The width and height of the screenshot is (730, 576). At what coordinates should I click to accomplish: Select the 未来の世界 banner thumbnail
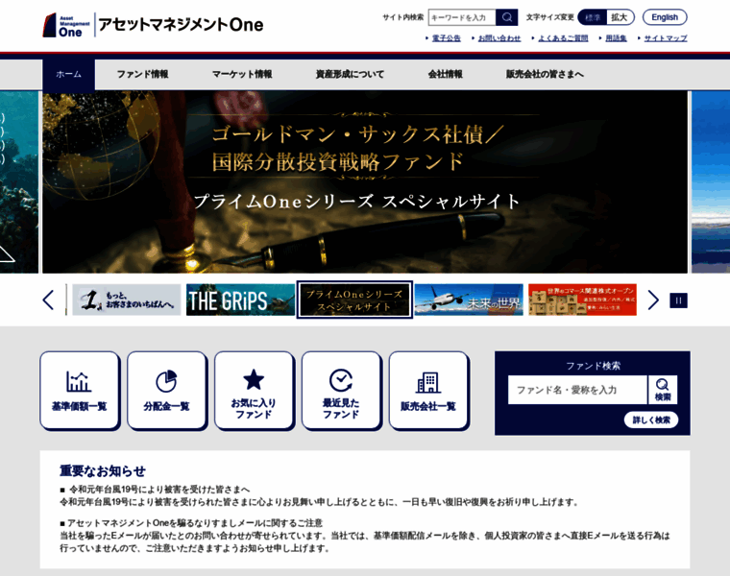click(469, 300)
